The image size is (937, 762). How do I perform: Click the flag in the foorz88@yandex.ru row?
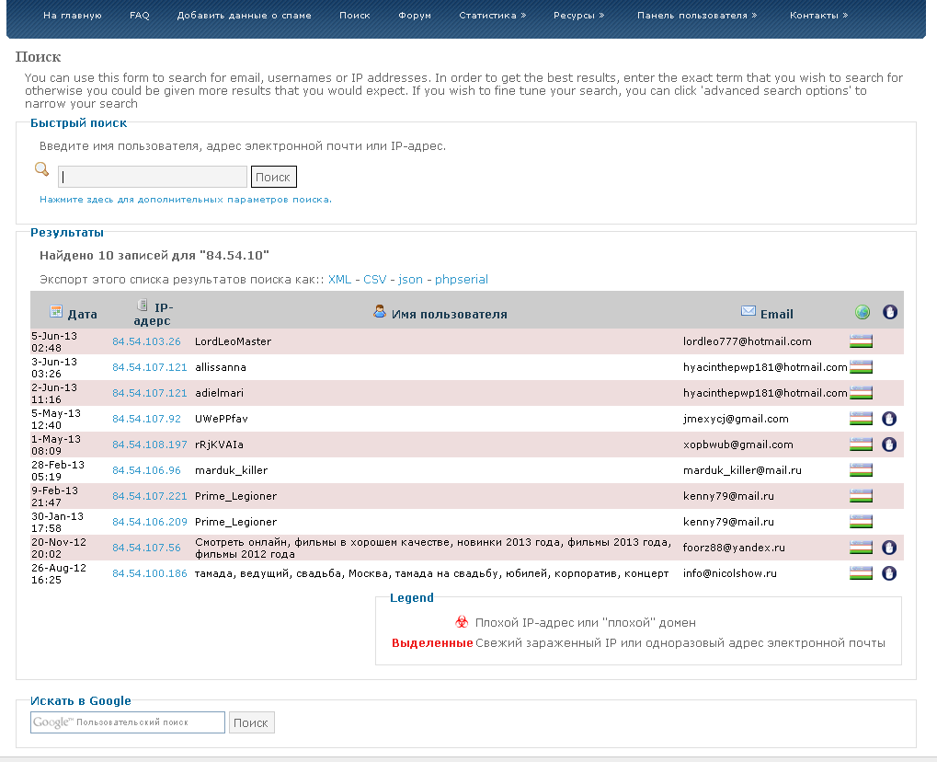point(861,548)
